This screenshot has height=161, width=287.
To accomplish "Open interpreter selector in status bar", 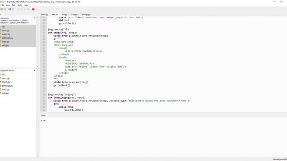I will (x=280, y=159).
